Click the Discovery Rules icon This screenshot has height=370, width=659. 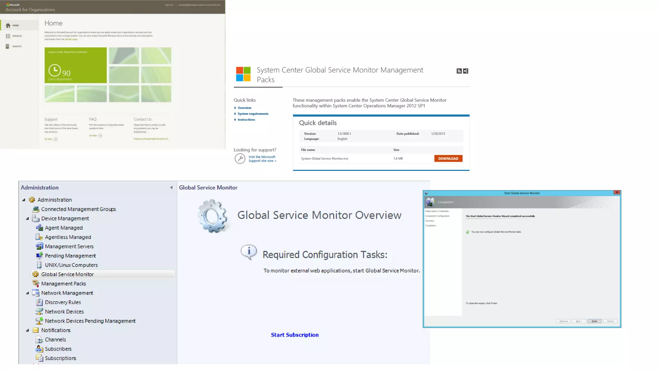39,302
